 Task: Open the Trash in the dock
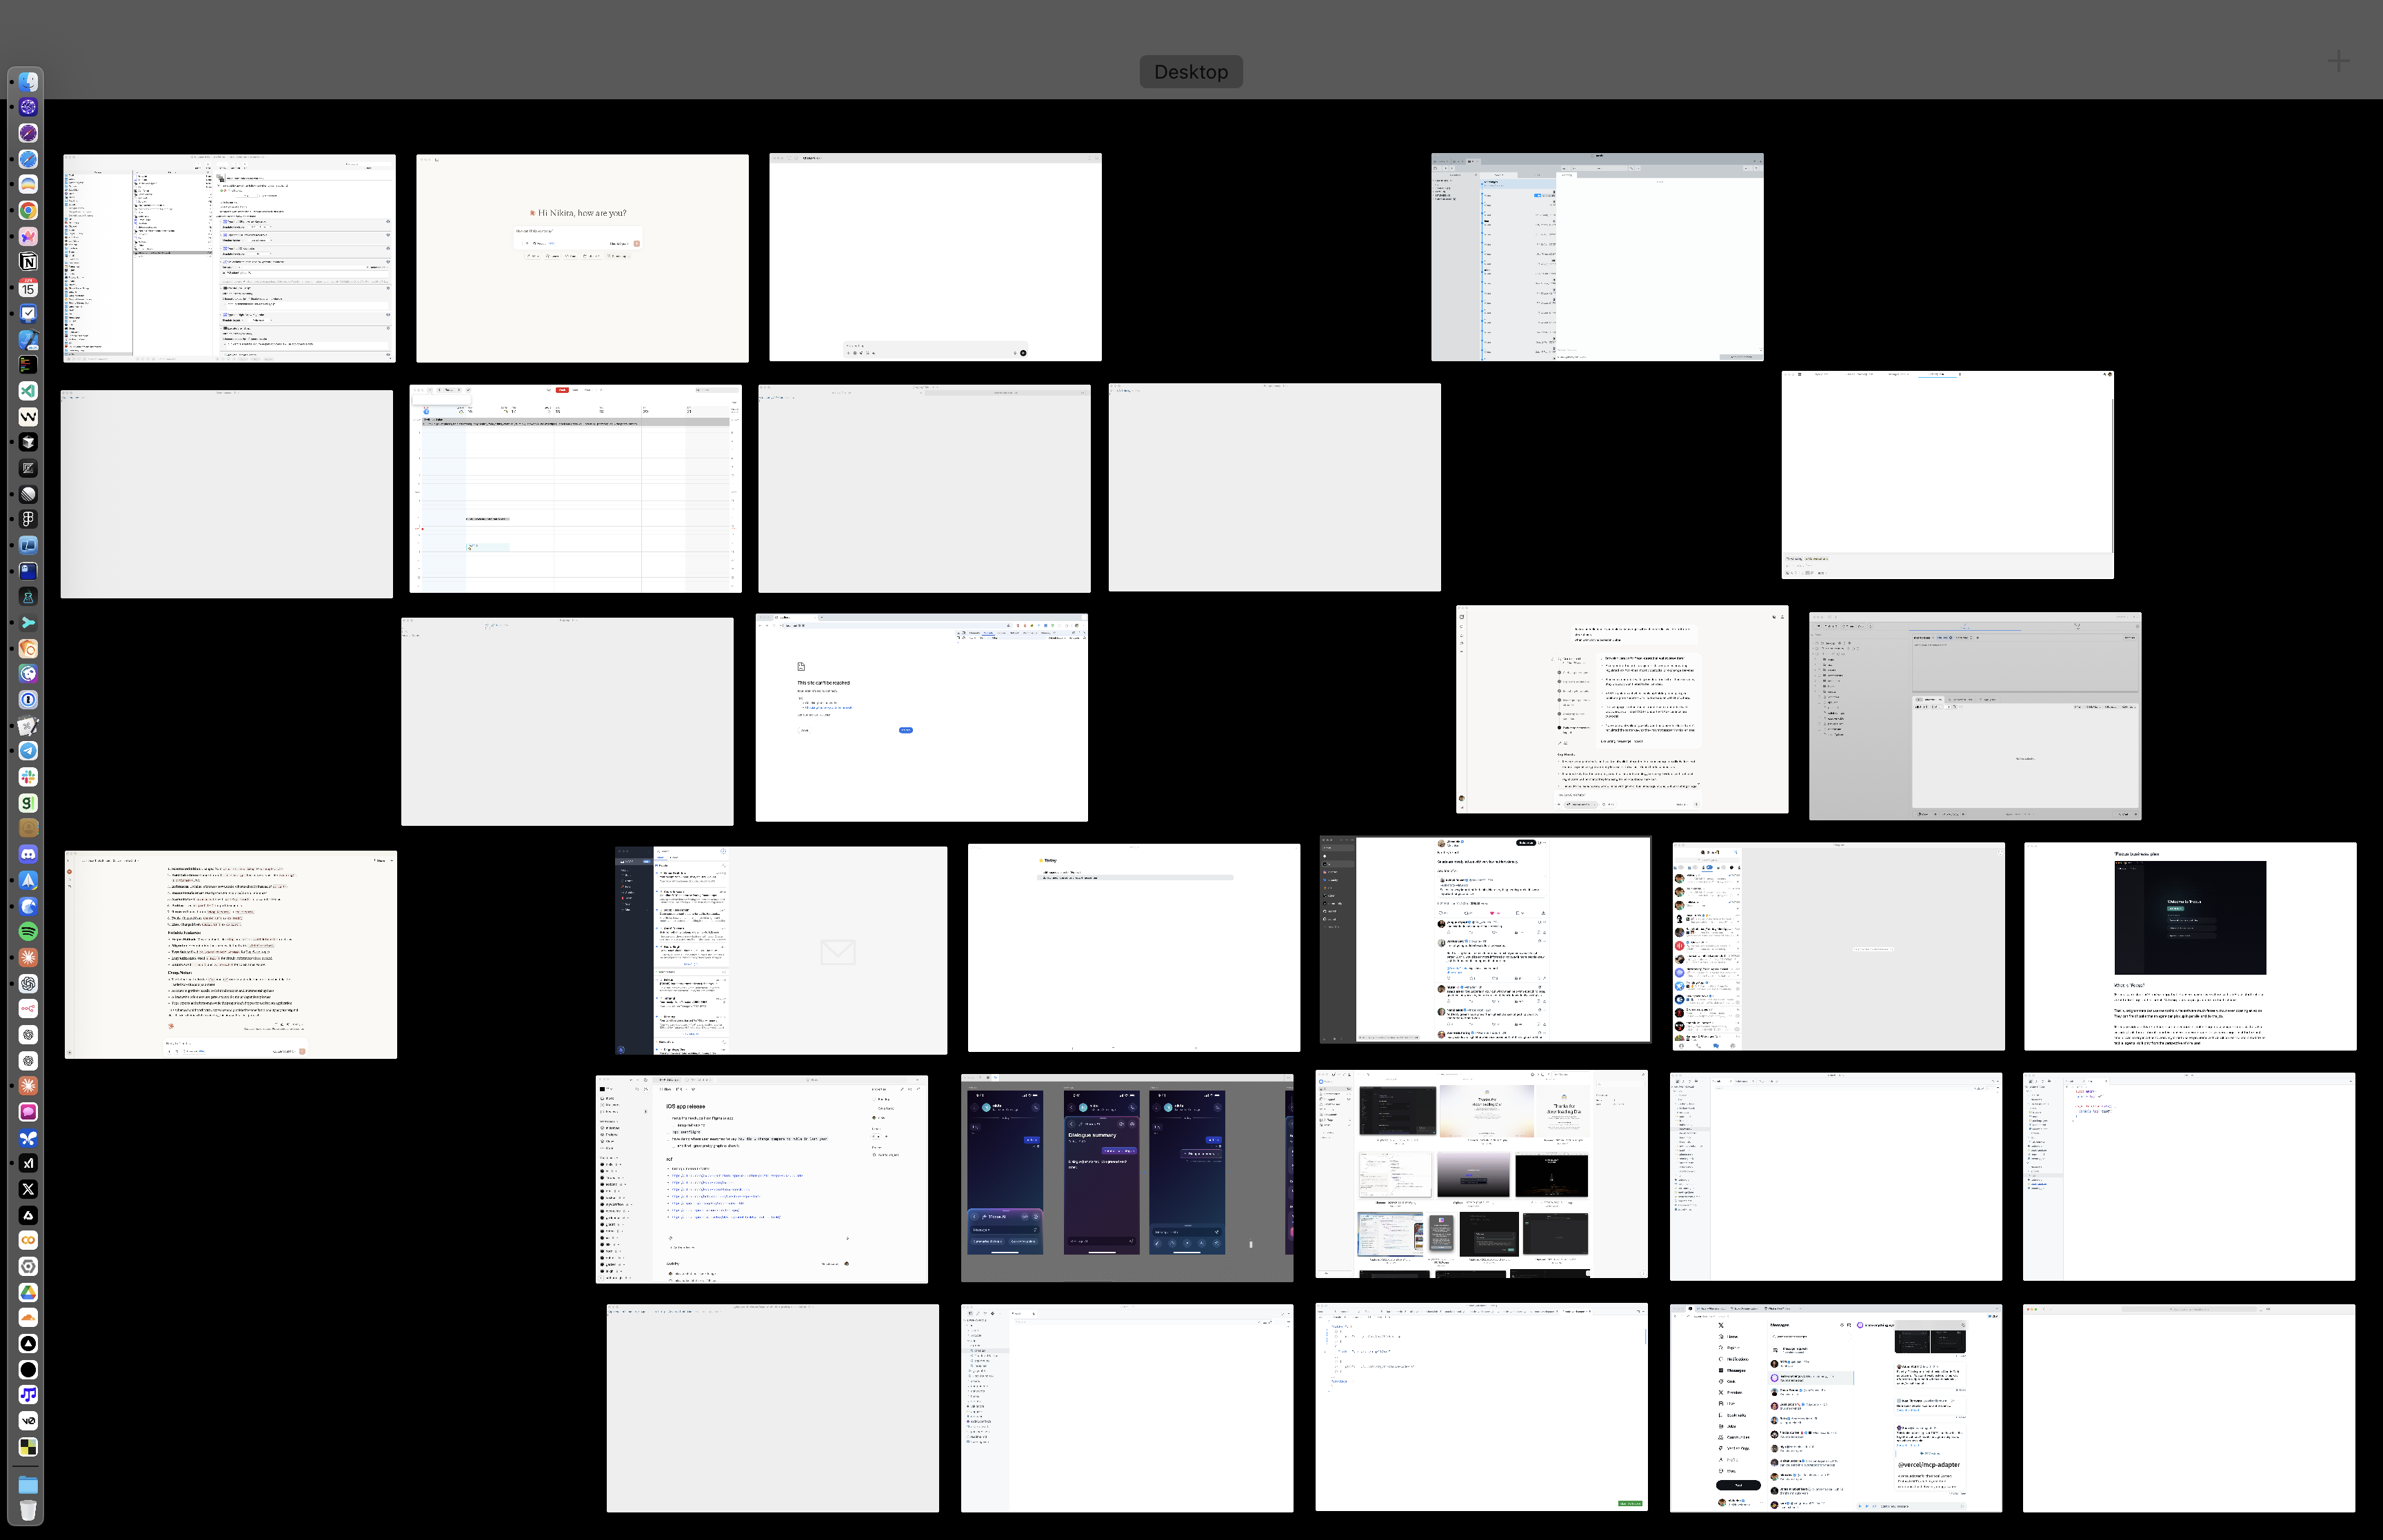(28, 1510)
